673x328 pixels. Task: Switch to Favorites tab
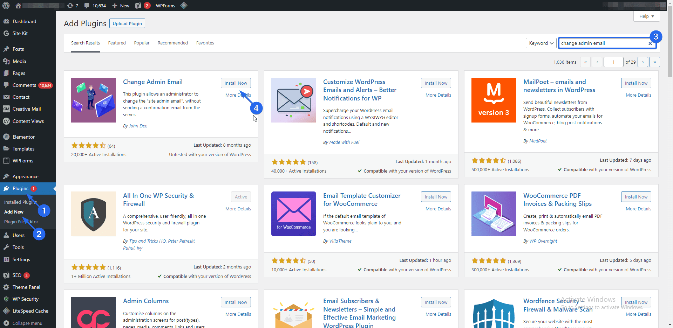point(205,43)
